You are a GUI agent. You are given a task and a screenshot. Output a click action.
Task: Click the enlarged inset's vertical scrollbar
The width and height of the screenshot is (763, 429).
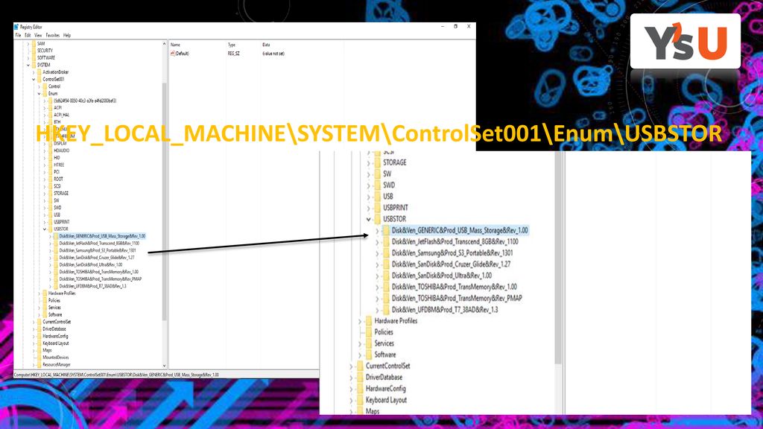558,258
